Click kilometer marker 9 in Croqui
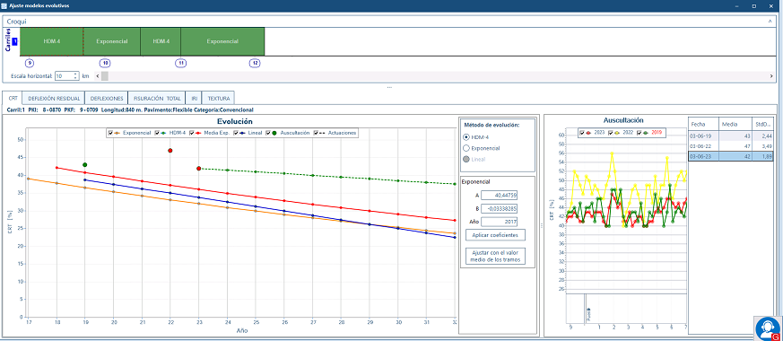The image size is (783, 341). (x=30, y=64)
